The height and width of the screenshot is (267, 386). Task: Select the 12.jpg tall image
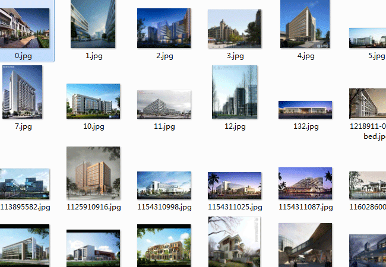[x=235, y=93]
